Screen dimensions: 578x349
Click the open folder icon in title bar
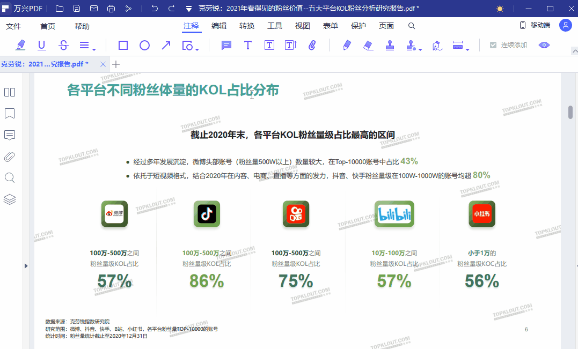60,9
